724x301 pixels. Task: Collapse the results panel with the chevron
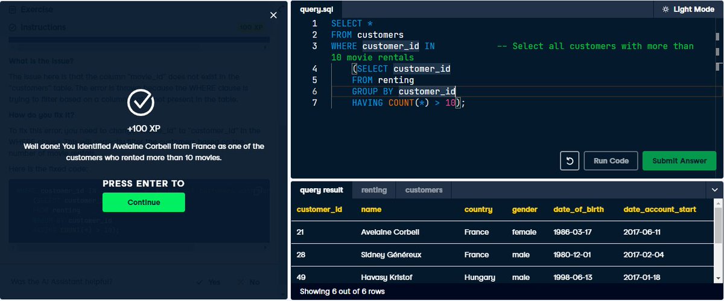click(x=716, y=190)
